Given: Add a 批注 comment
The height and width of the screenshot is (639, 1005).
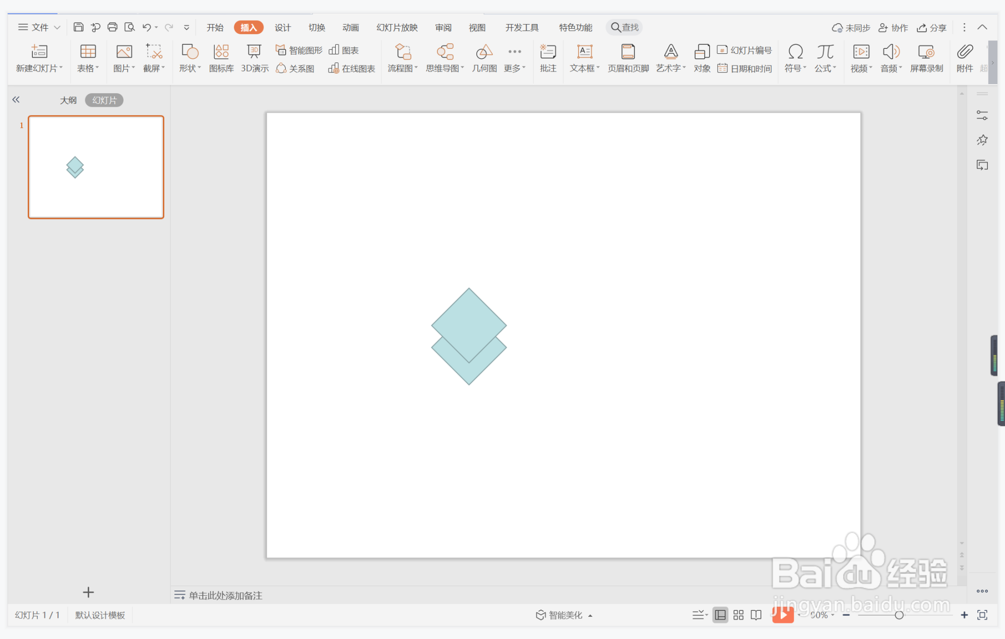Looking at the screenshot, I should [x=548, y=58].
